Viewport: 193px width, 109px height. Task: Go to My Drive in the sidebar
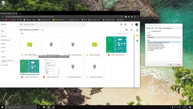[x=4, y=36]
